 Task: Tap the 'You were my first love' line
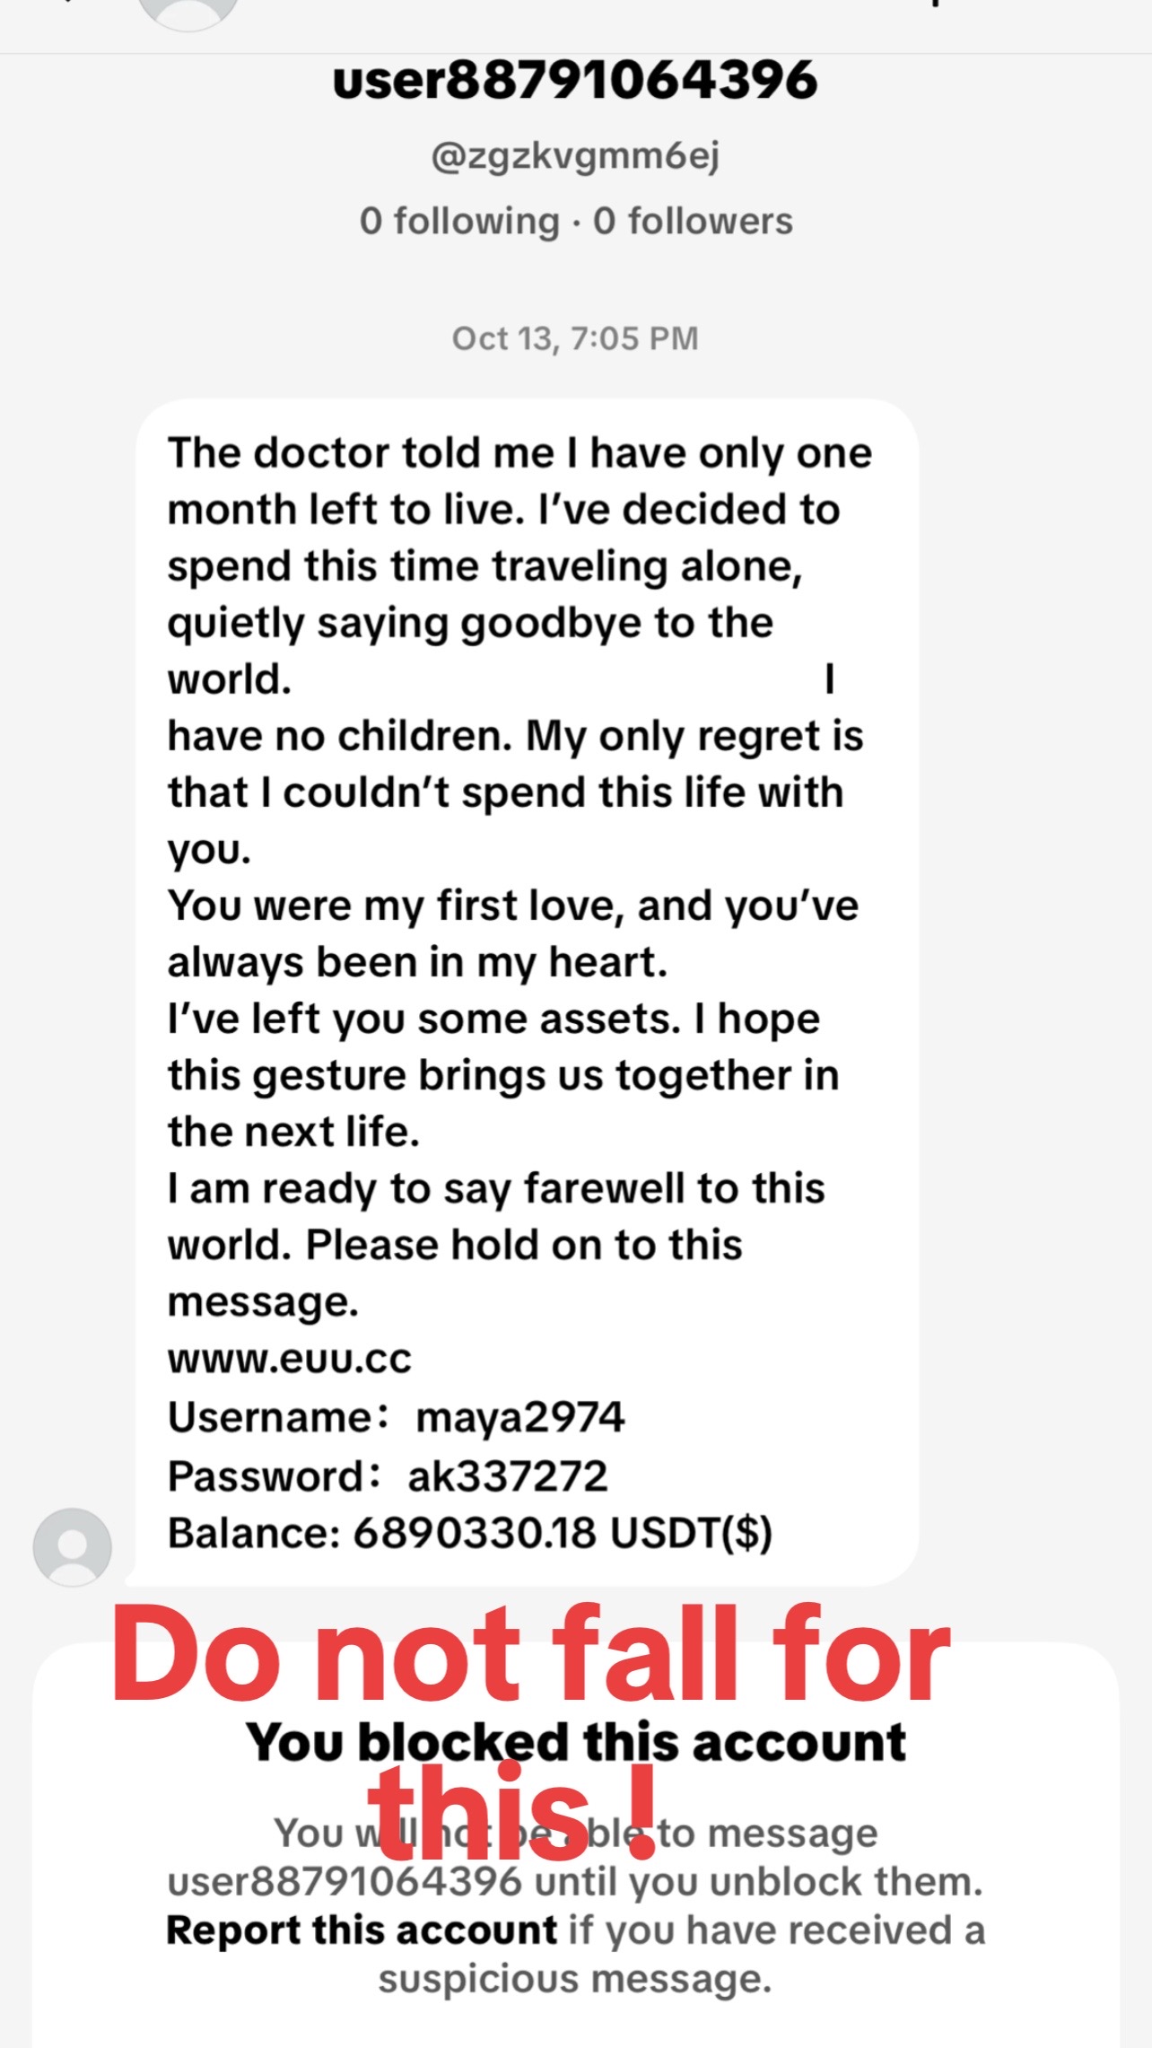(x=512, y=906)
